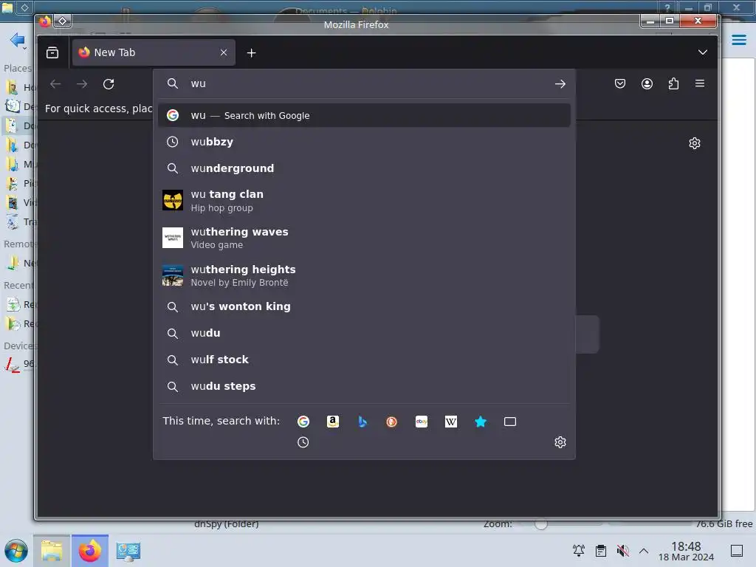Select the wu tang clan suggestion
756x567 pixels.
tap(364, 201)
